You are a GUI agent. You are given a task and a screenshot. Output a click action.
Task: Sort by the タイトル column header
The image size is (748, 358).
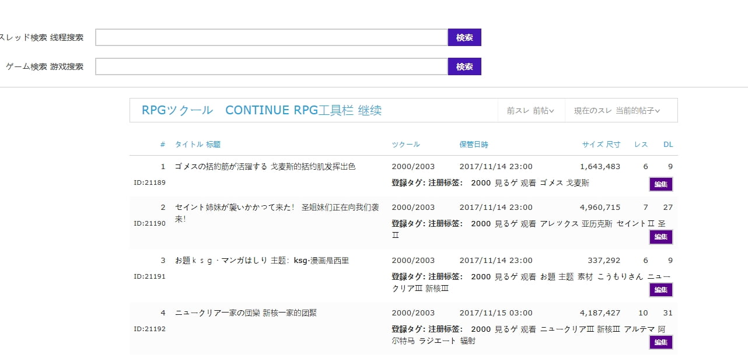pos(198,145)
